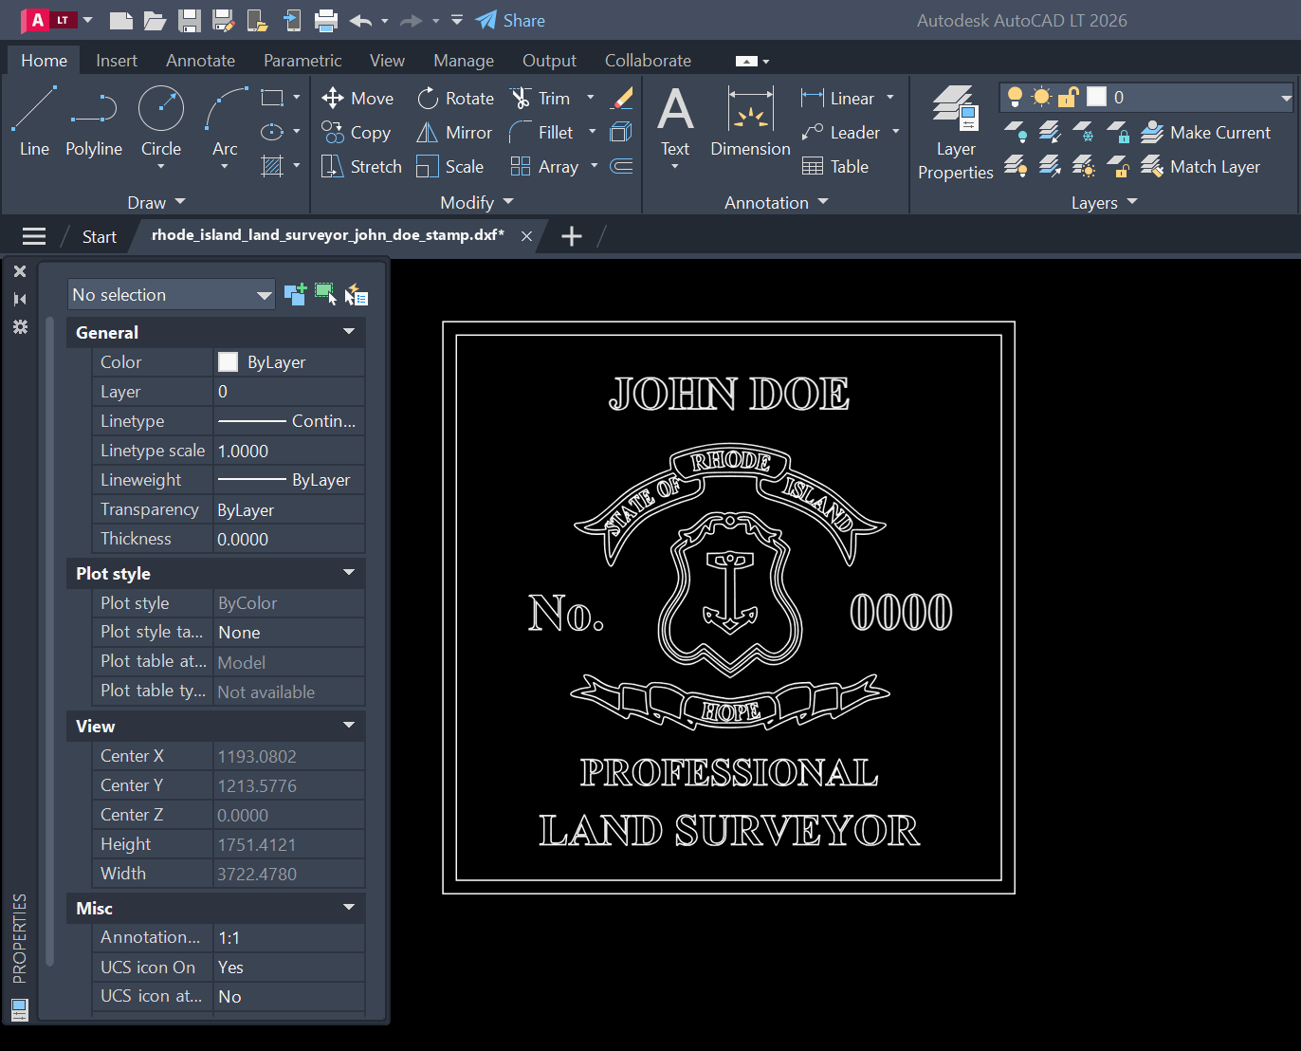Click the Make Current layer tool
1301x1051 pixels.
pyautogui.click(x=1205, y=132)
